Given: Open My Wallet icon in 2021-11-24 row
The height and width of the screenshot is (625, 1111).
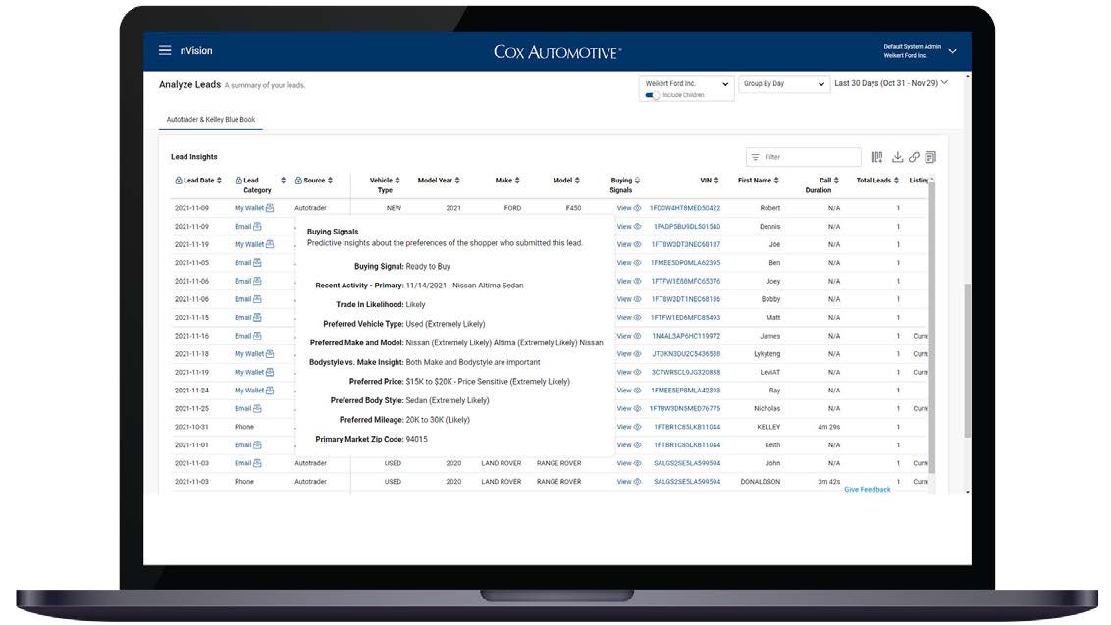Looking at the screenshot, I should [x=270, y=391].
